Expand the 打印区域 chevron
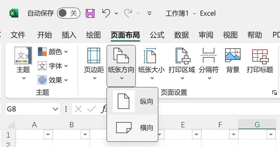The width and height of the screenshot is (280, 147). (x=182, y=78)
